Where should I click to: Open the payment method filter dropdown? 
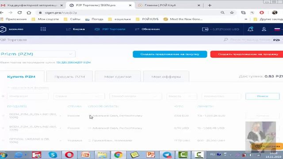click(x=136, y=96)
